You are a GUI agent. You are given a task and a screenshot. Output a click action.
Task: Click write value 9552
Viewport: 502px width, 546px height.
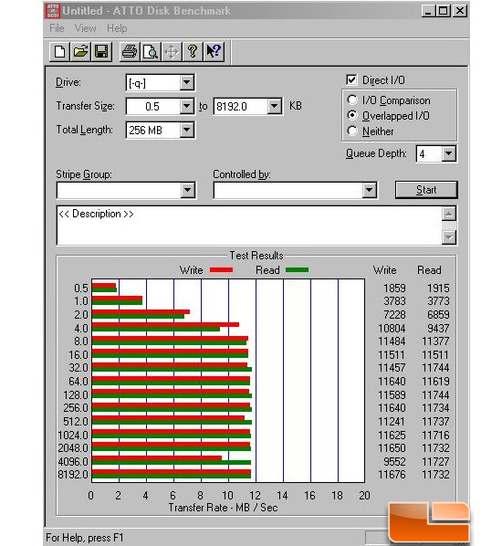click(394, 461)
